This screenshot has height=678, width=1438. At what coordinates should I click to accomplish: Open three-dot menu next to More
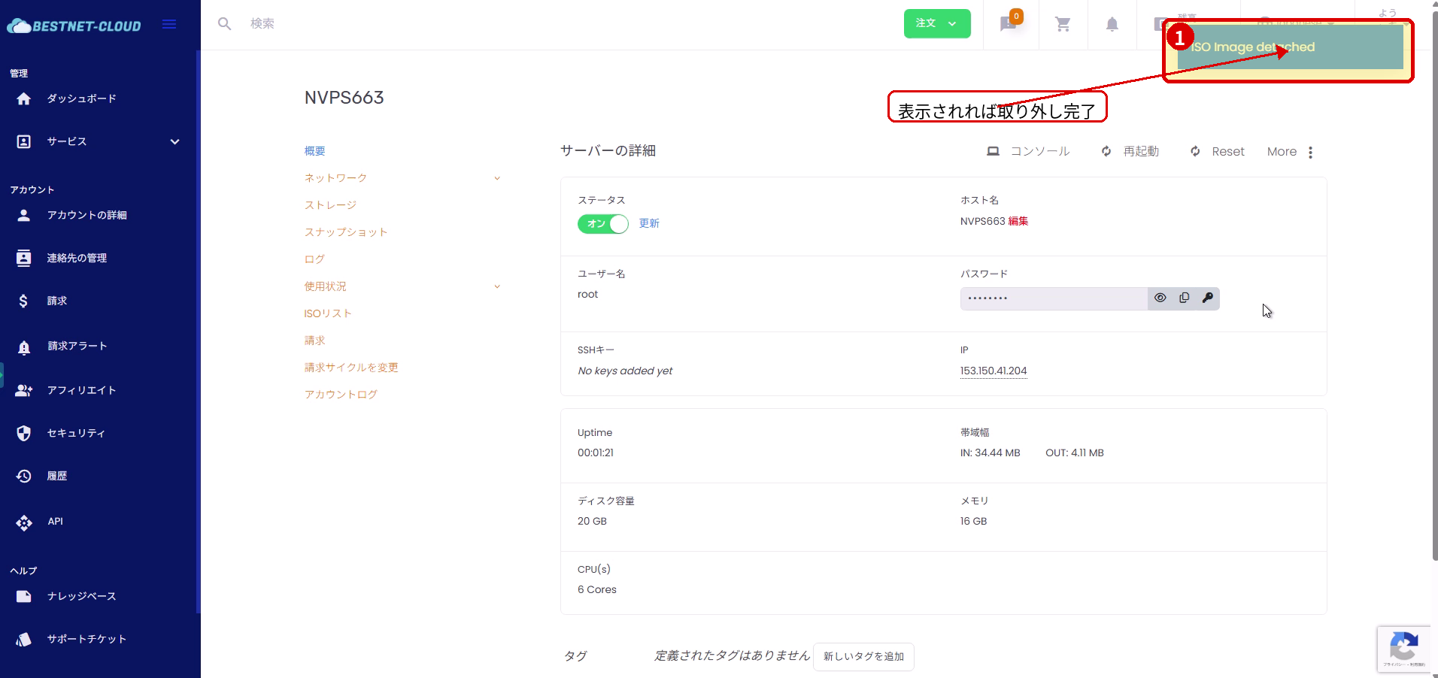[1311, 152]
